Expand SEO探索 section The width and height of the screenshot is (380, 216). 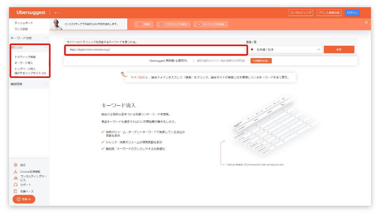point(29,84)
